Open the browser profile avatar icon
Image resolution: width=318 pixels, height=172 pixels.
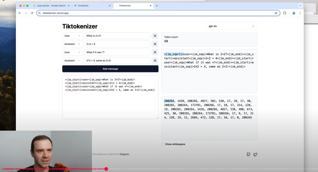tap(294, 13)
